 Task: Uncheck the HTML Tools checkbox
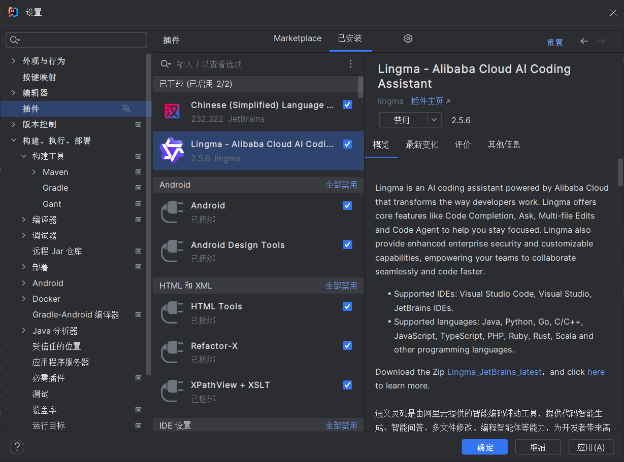[347, 306]
